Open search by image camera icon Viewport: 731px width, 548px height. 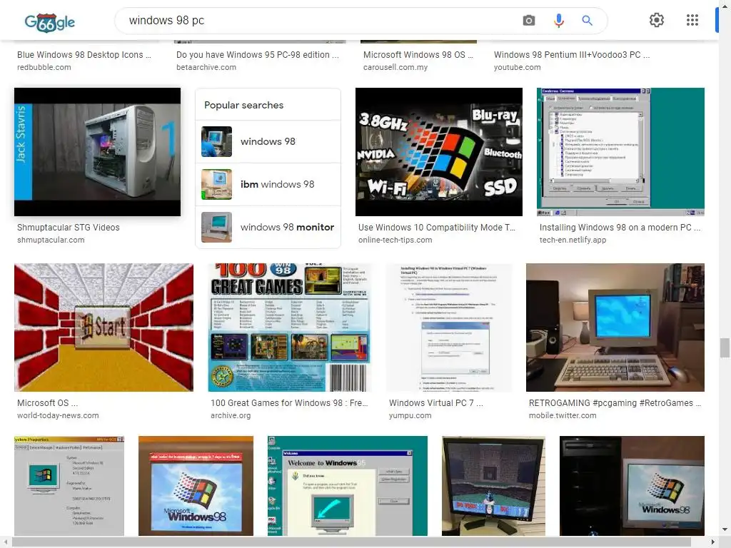click(529, 21)
